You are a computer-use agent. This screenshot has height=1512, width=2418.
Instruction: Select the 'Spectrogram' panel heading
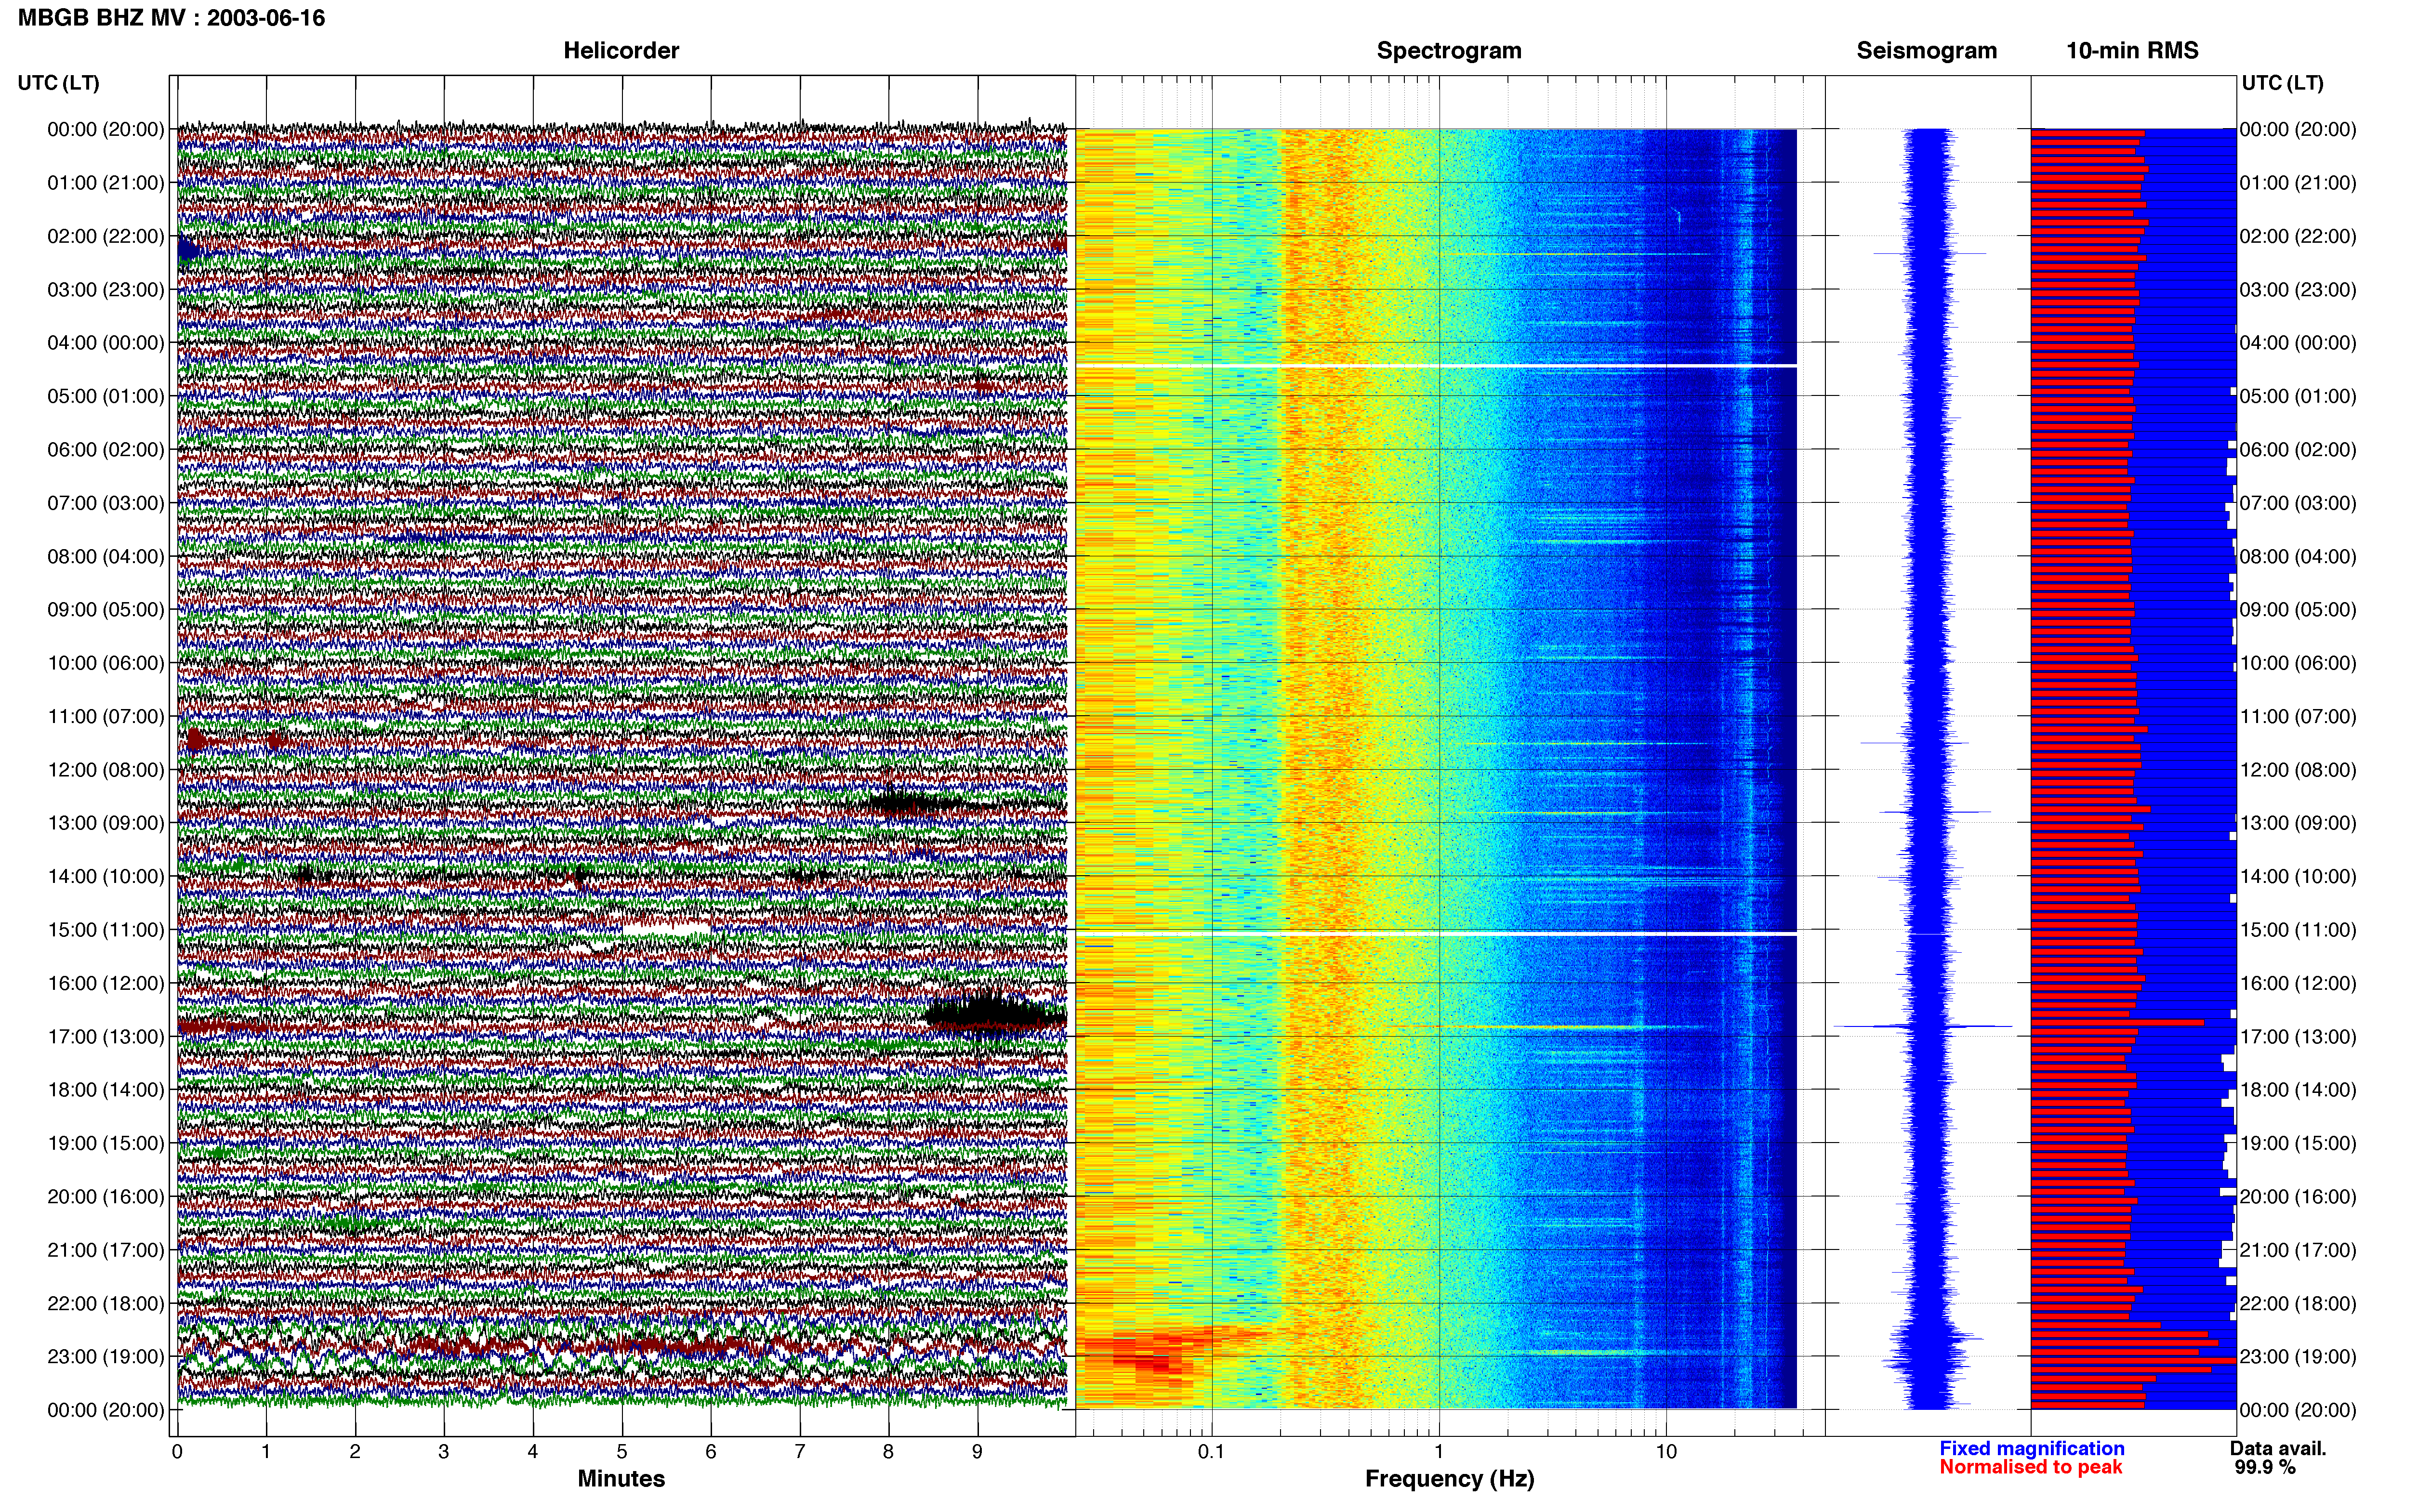1449,50
